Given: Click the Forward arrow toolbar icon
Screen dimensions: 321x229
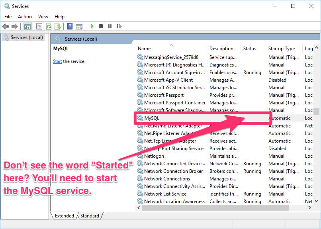Looking at the screenshot, I should [x=14, y=26].
